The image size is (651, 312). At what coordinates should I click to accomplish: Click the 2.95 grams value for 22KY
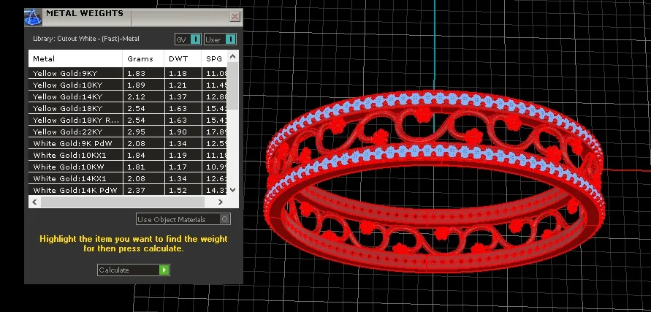coord(136,132)
